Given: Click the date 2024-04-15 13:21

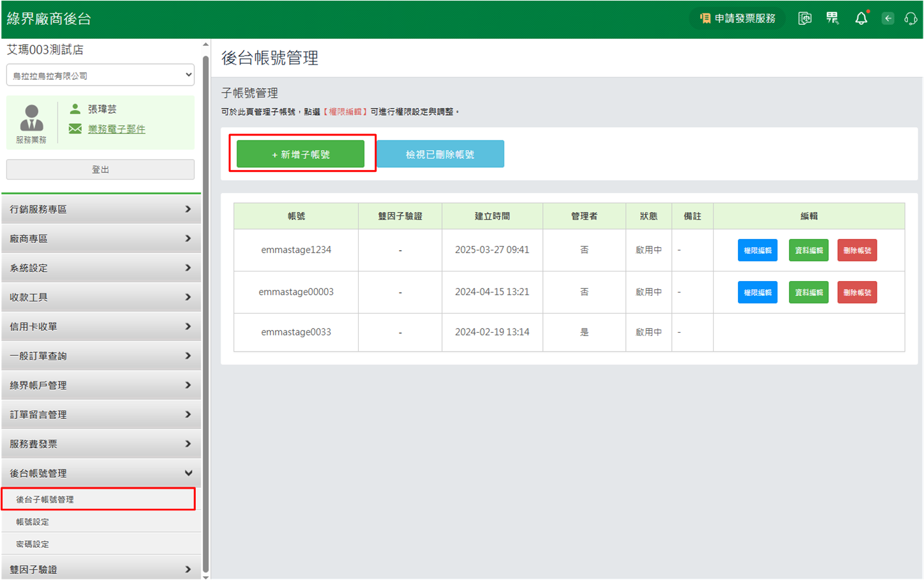Looking at the screenshot, I should [x=492, y=292].
